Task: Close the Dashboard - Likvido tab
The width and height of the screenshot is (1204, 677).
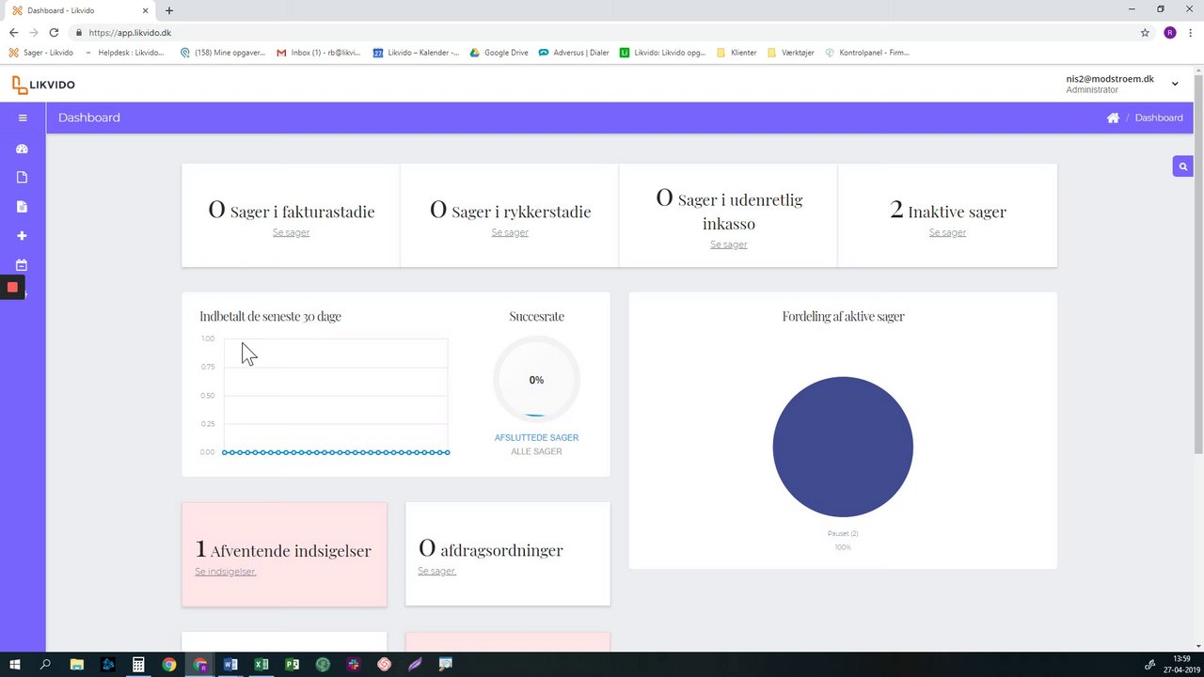Action: point(145,10)
